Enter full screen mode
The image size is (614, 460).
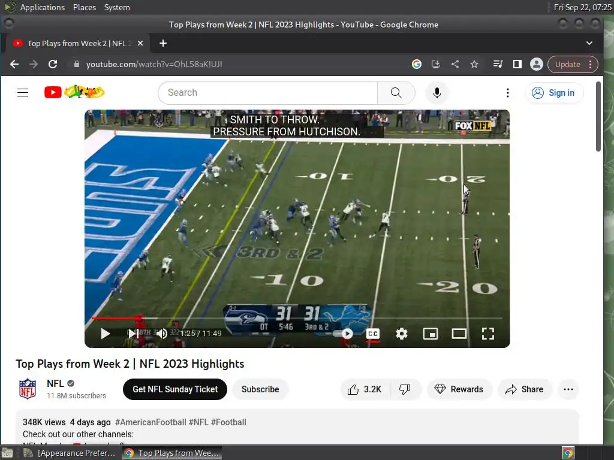[x=488, y=334]
